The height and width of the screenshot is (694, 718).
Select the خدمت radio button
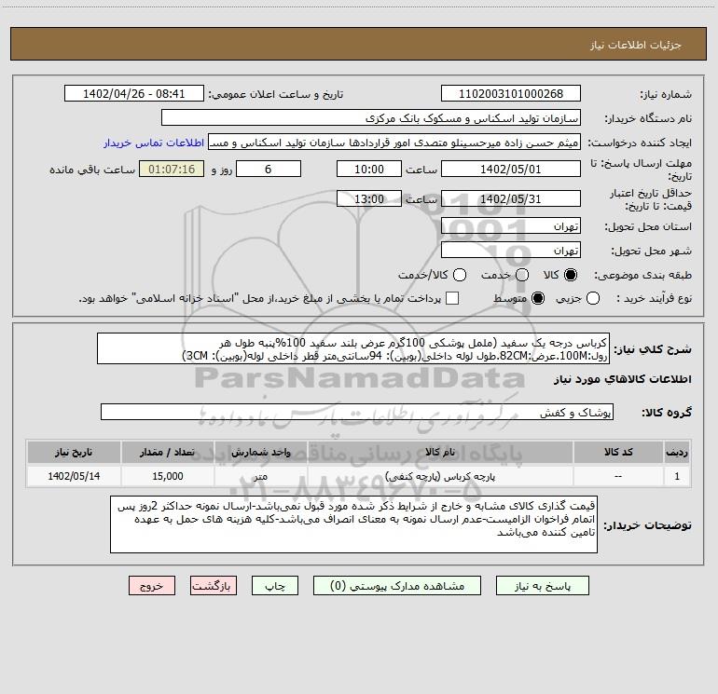coord(522,275)
